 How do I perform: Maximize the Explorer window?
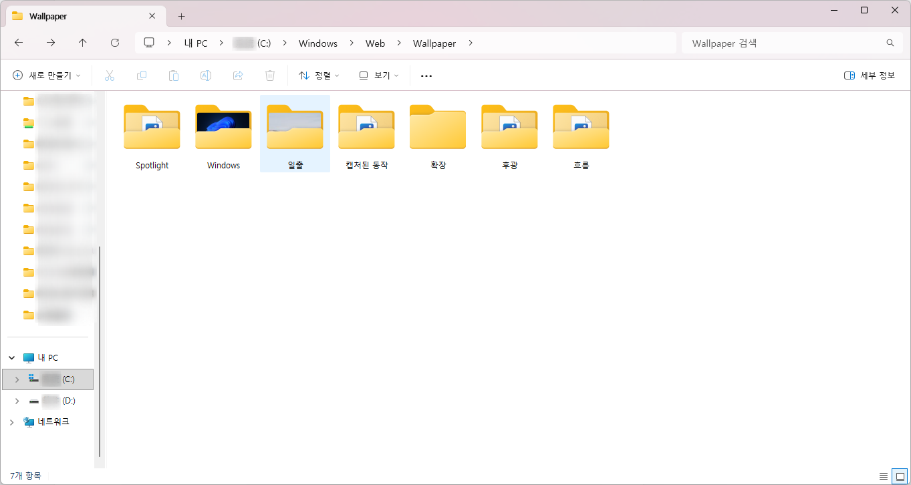pos(864,10)
